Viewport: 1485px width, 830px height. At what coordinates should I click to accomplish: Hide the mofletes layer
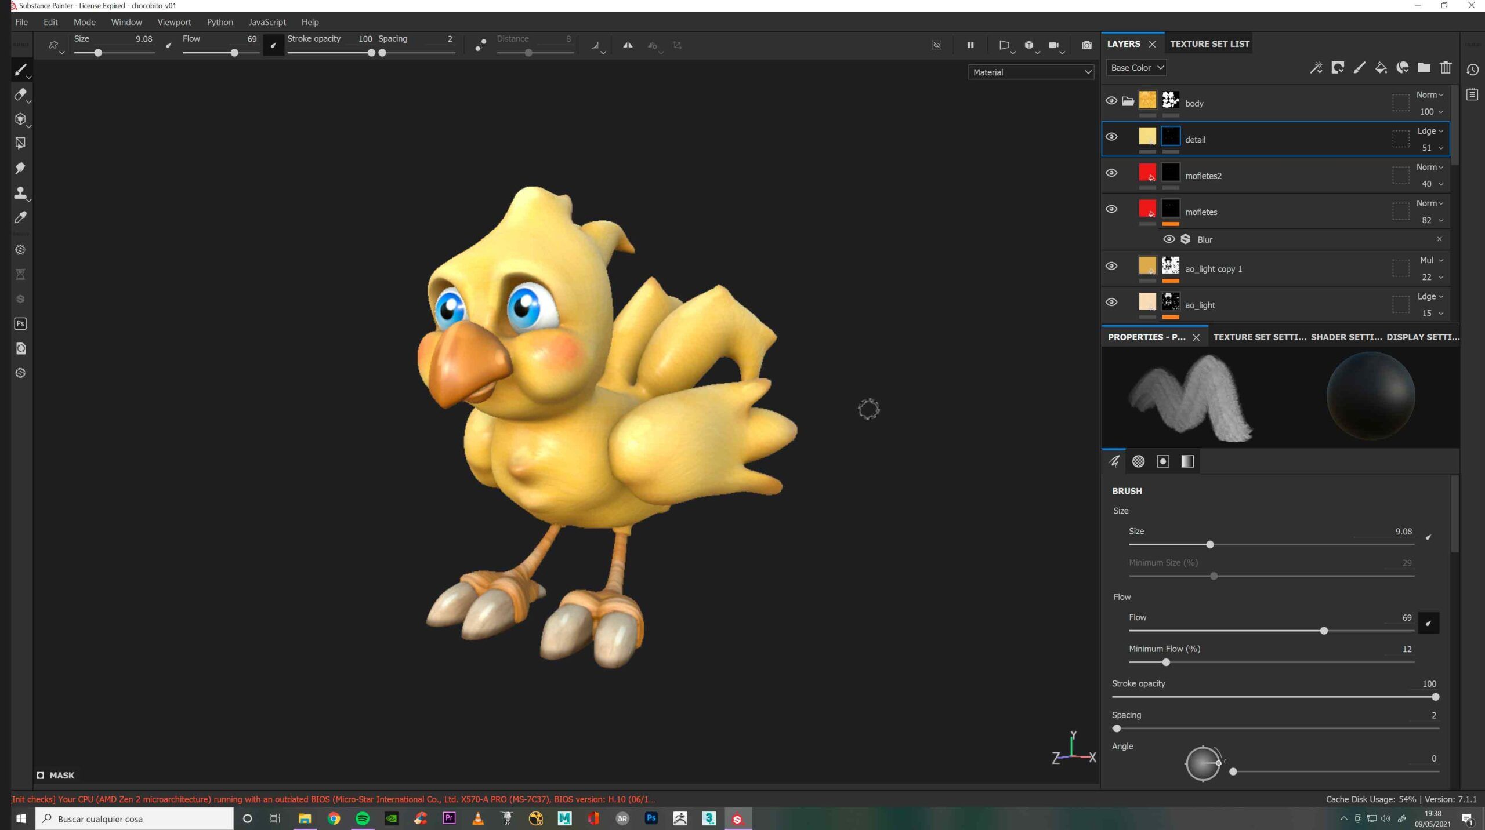point(1111,209)
